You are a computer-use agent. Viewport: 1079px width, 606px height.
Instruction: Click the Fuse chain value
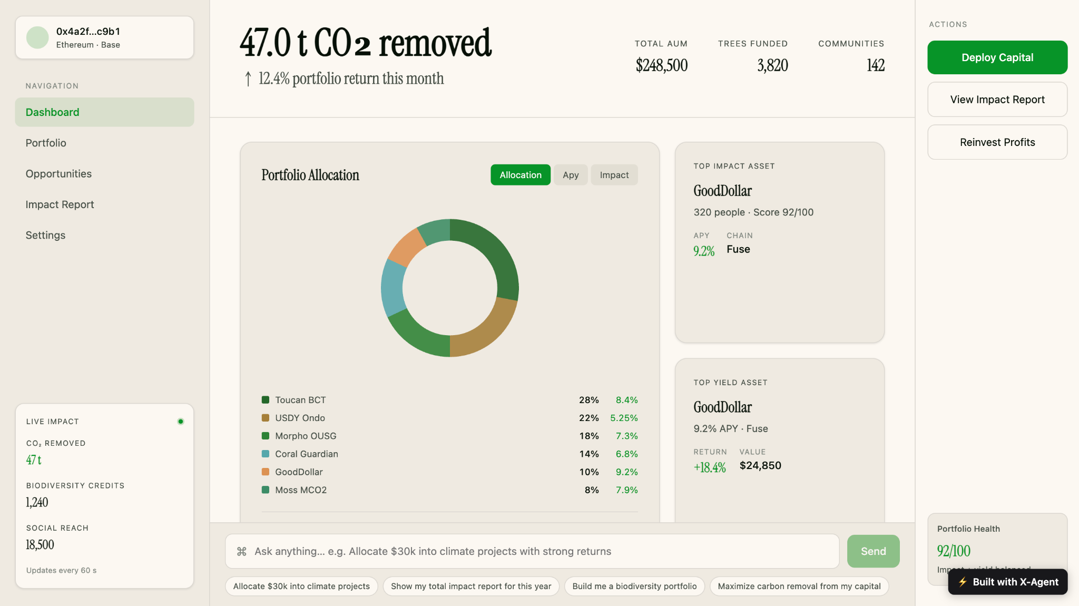coord(738,249)
